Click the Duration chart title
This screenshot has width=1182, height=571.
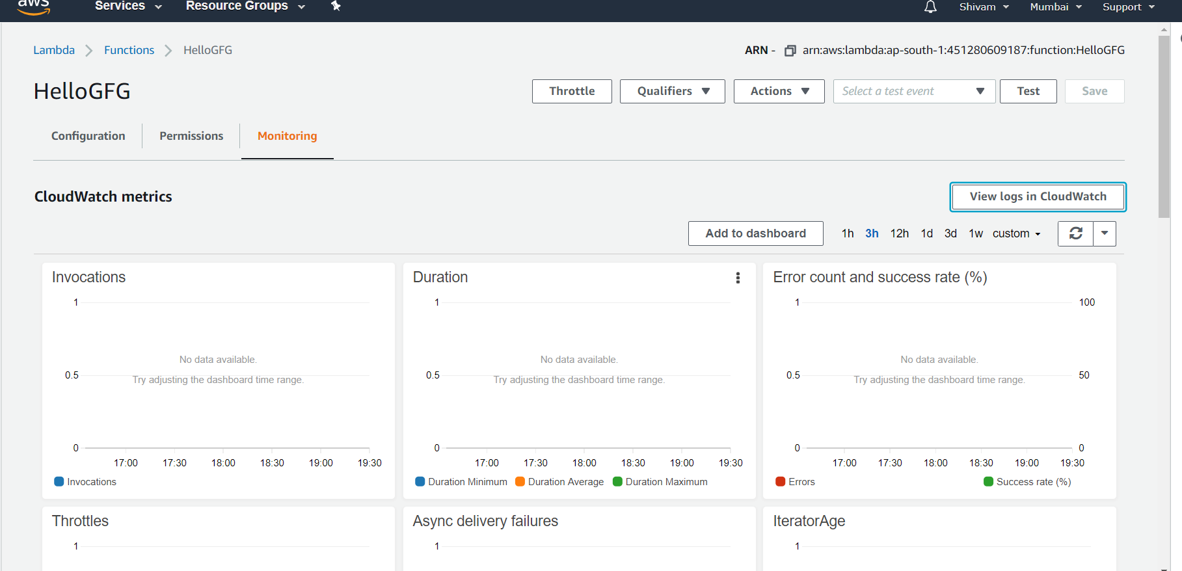point(440,277)
